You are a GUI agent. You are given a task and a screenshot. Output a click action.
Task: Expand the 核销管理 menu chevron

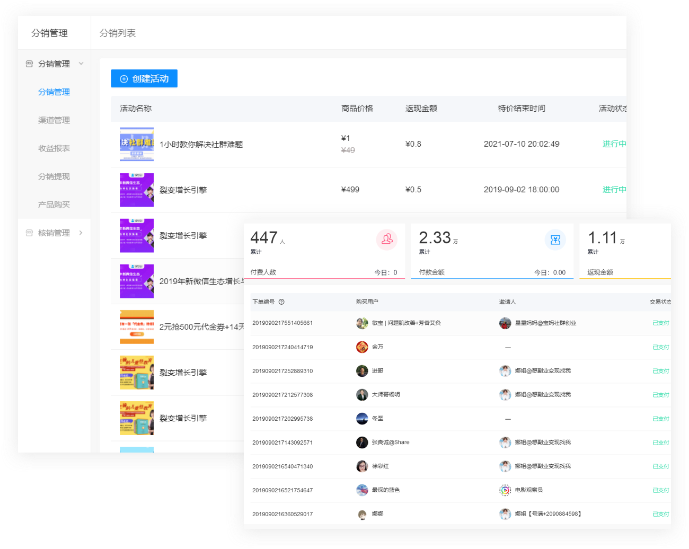[x=81, y=233]
